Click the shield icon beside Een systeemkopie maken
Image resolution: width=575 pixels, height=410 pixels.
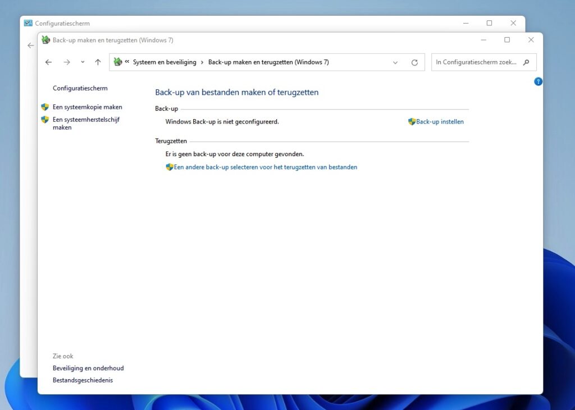click(x=45, y=107)
